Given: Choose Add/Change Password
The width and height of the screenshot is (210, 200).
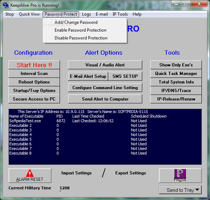Looking at the screenshot, I should pyautogui.click(x=85, y=22).
